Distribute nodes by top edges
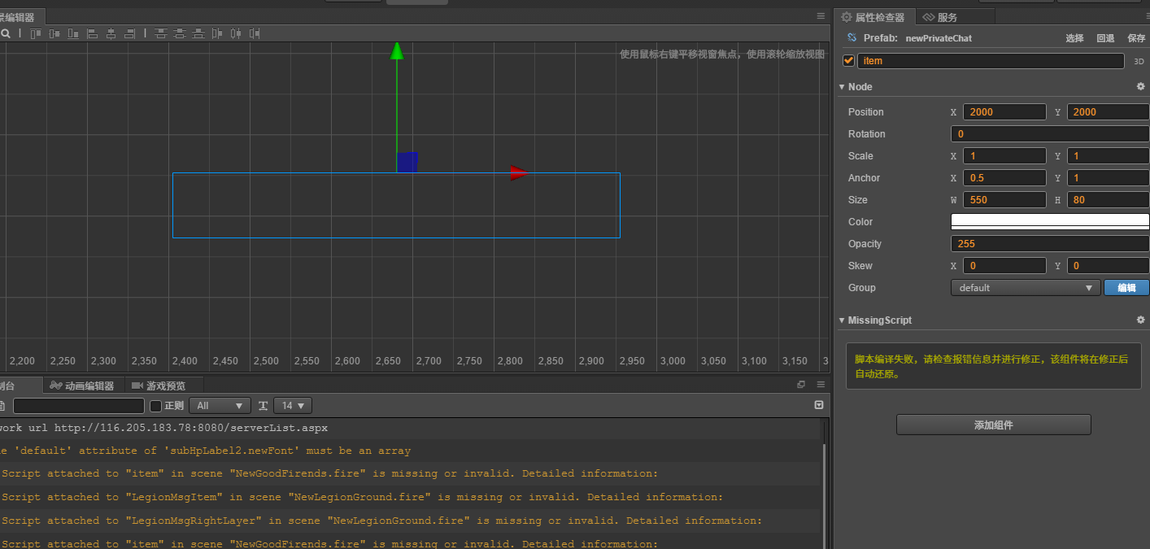1150x549 pixels. (x=161, y=33)
